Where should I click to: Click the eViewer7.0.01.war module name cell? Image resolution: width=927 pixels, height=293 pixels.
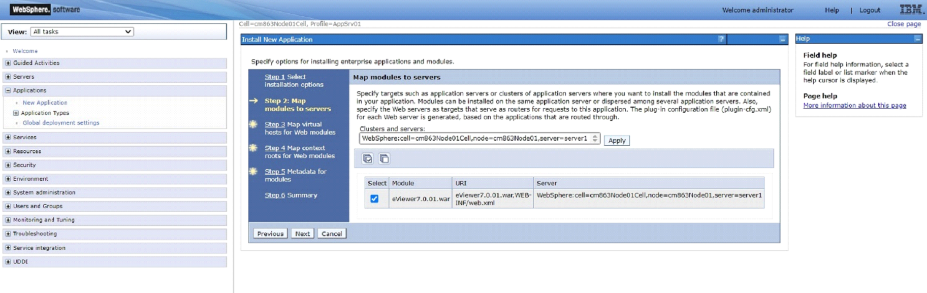421,199
